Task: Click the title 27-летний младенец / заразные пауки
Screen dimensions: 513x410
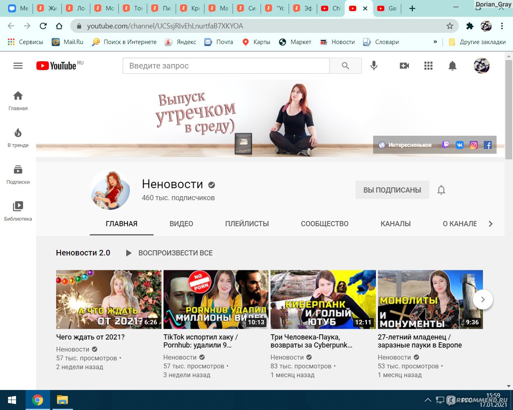Action: 420,341
